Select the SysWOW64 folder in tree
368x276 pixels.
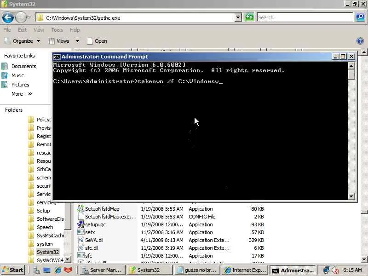[x=50, y=260]
